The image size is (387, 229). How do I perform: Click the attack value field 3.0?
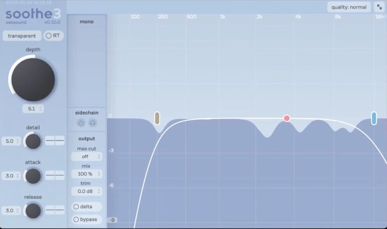click(x=11, y=176)
